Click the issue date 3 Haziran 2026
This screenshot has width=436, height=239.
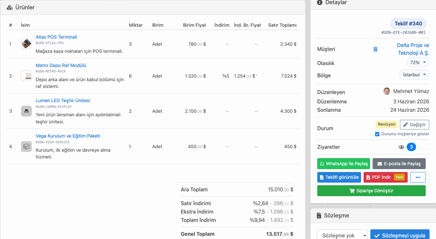pyautogui.click(x=411, y=101)
